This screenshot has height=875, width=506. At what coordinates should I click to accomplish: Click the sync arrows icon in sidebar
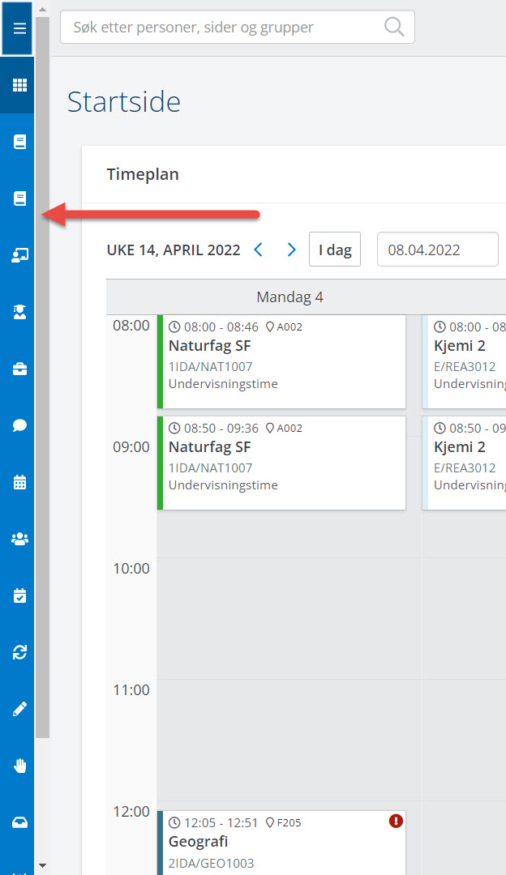[19, 652]
